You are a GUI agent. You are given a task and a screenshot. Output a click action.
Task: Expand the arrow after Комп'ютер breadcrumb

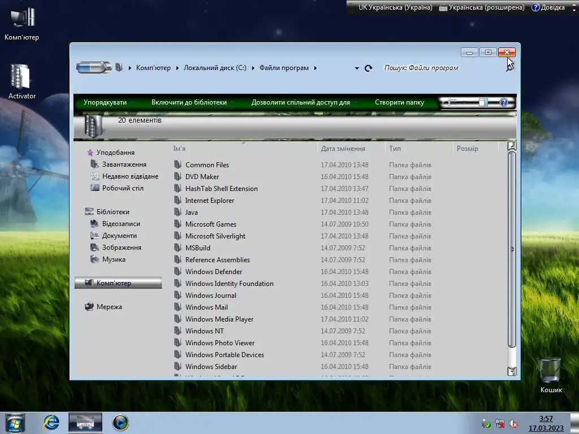click(x=177, y=68)
